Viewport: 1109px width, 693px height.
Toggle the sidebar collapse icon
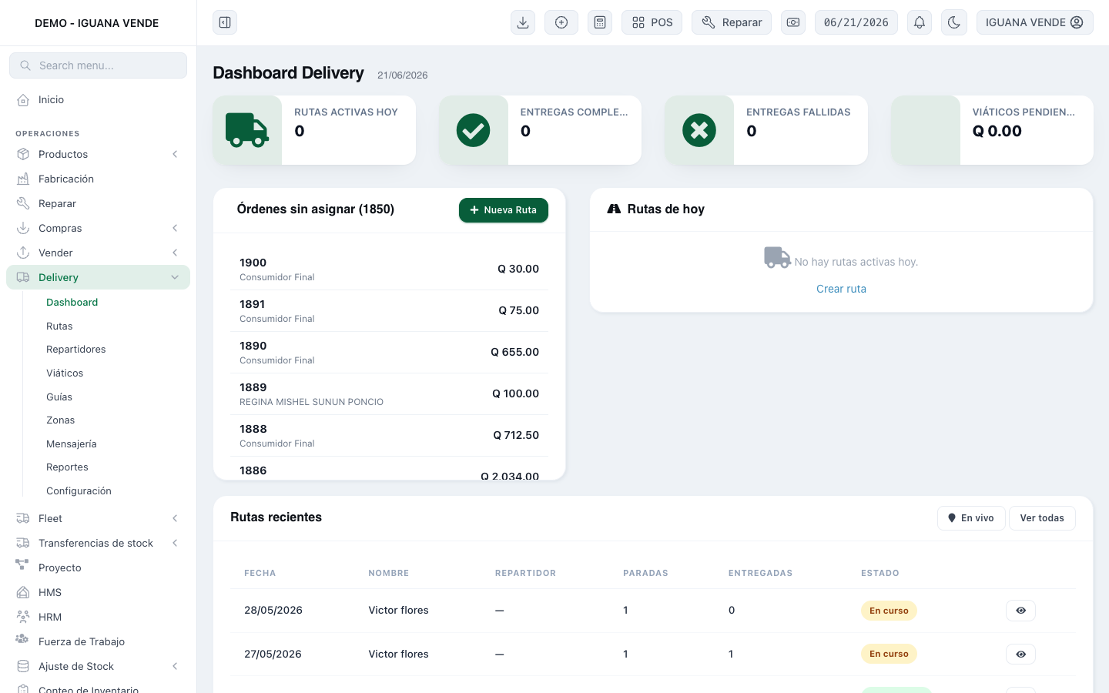pyautogui.click(x=225, y=22)
